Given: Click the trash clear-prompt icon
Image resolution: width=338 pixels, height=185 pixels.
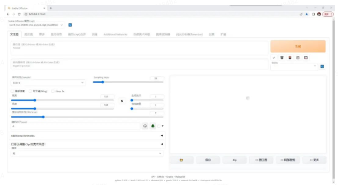Looking at the screenshot, I should [x=282, y=57].
